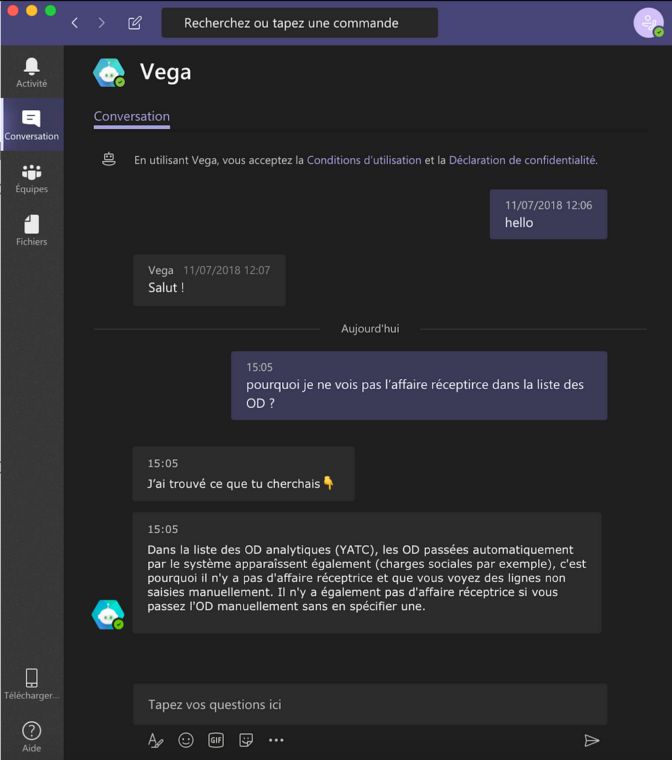Click the green fullscreen window button

[51, 10]
